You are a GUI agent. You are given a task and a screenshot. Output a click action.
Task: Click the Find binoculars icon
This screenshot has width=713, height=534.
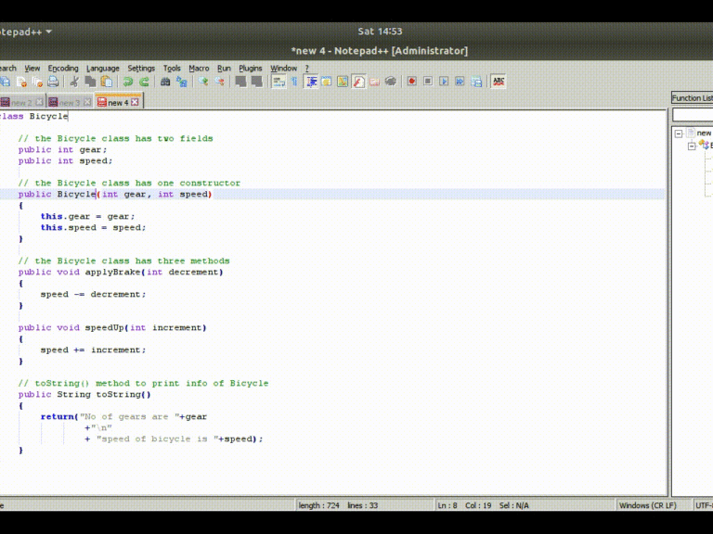pyautogui.click(x=165, y=82)
